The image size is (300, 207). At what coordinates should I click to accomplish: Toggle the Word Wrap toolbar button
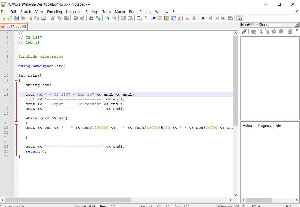(x=139, y=18)
